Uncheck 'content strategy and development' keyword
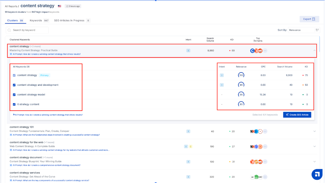The width and height of the screenshot is (325, 183). [14, 85]
